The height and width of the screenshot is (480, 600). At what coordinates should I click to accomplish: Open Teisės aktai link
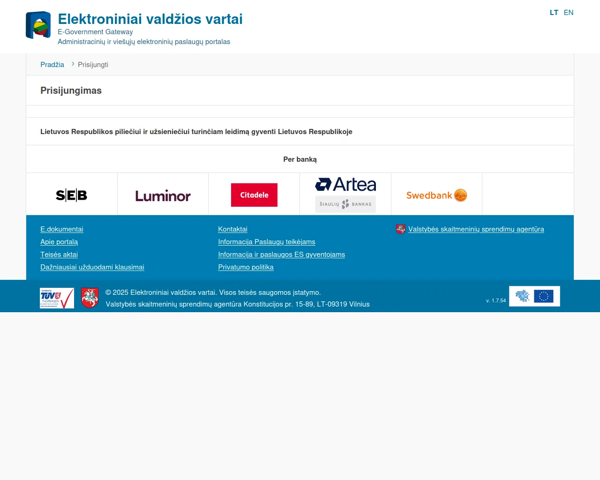[59, 255]
